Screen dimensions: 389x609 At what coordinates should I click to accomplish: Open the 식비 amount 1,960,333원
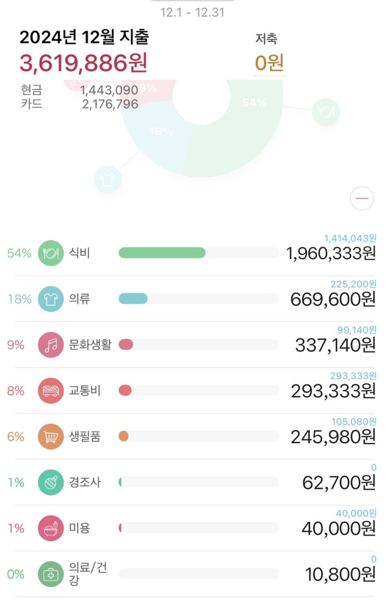pos(331,254)
